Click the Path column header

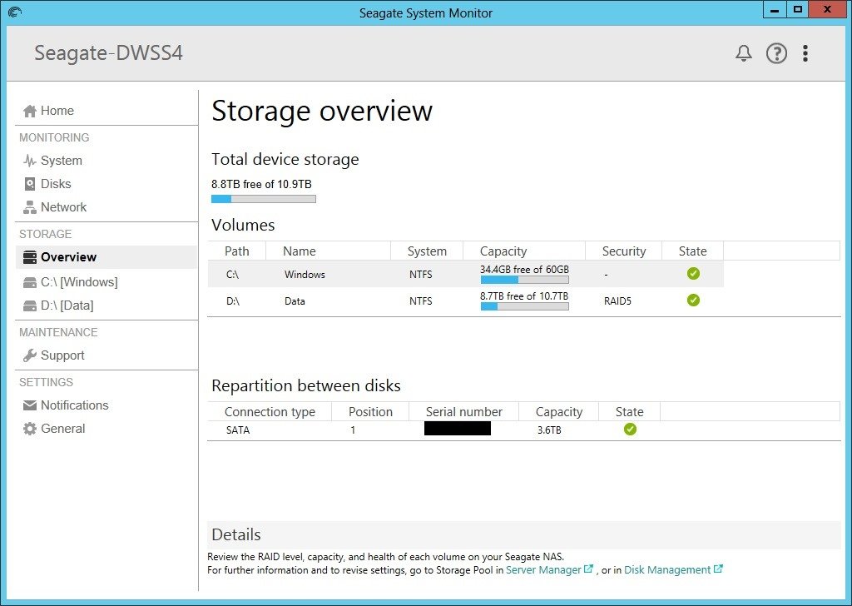(x=237, y=251)
